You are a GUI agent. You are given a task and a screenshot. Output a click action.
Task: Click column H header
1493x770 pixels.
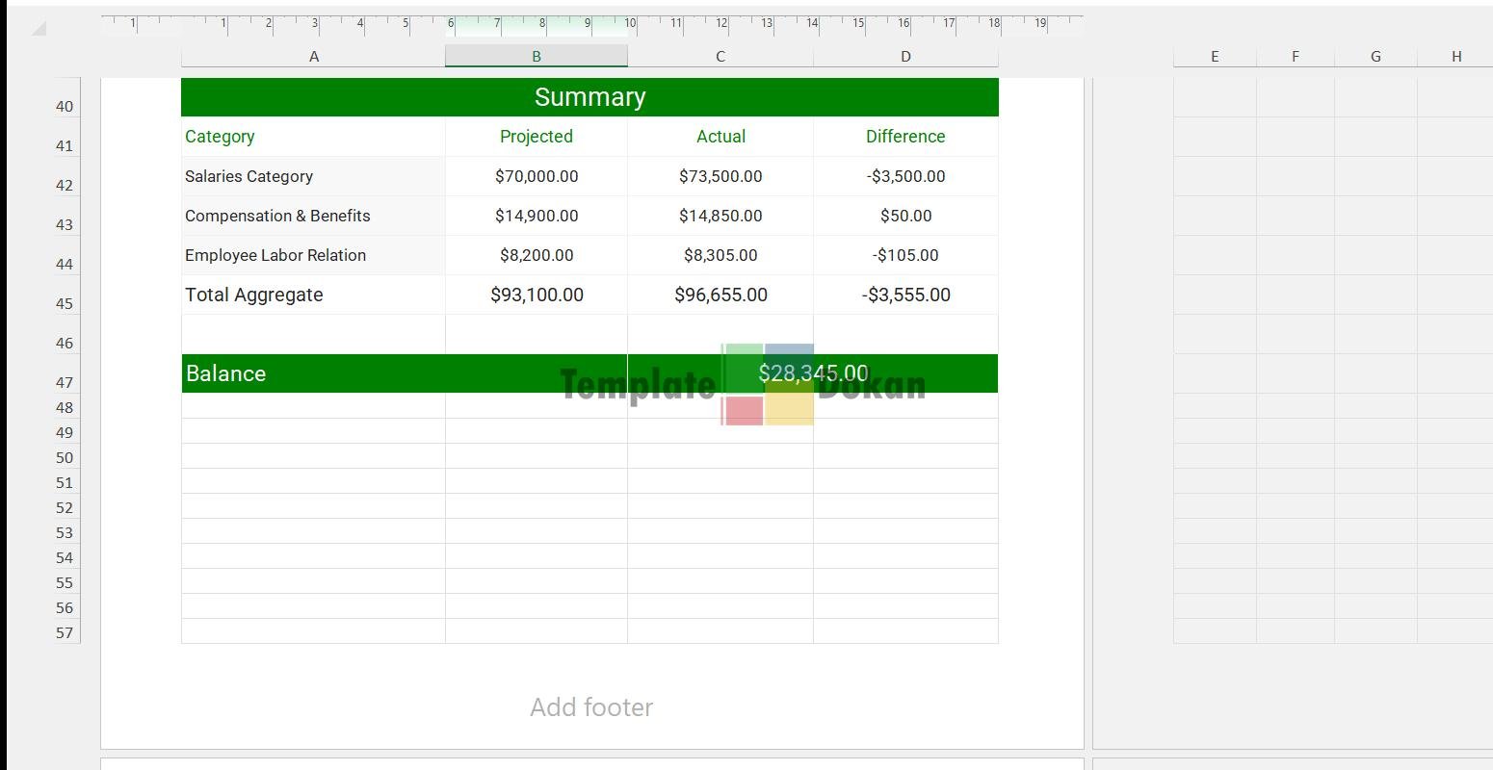(1455, 57)
